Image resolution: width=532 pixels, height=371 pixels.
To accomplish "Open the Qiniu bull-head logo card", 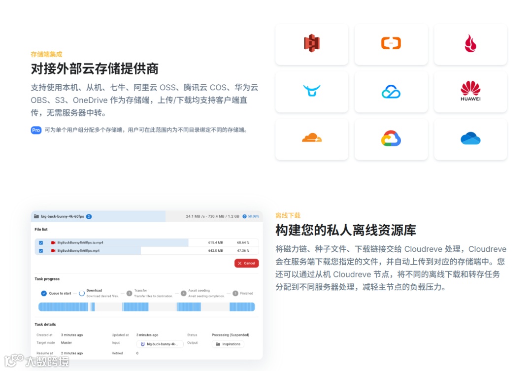I will [x=311, y=92].
